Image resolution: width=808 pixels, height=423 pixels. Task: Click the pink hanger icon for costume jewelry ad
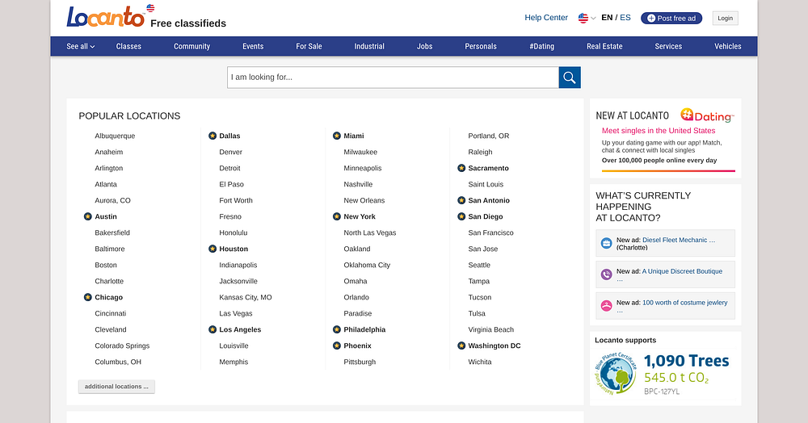607,306
